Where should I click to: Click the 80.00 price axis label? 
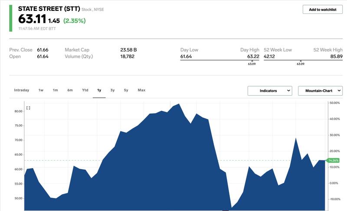[x=19, y=111]
